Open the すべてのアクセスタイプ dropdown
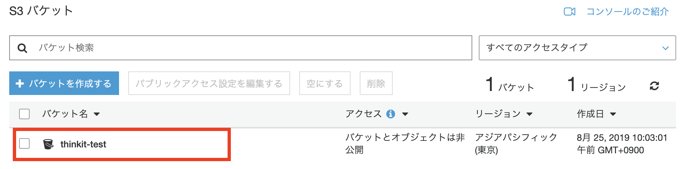Image resolution: width=686 pixels, height=169 pixels. coord(577,48)
